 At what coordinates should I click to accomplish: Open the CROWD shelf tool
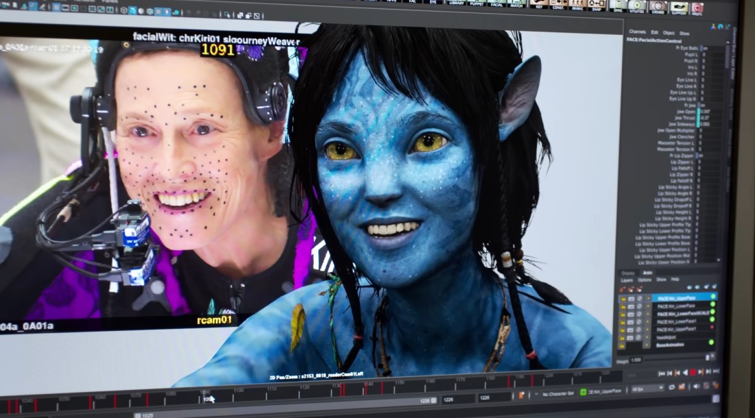click(657, 7)
